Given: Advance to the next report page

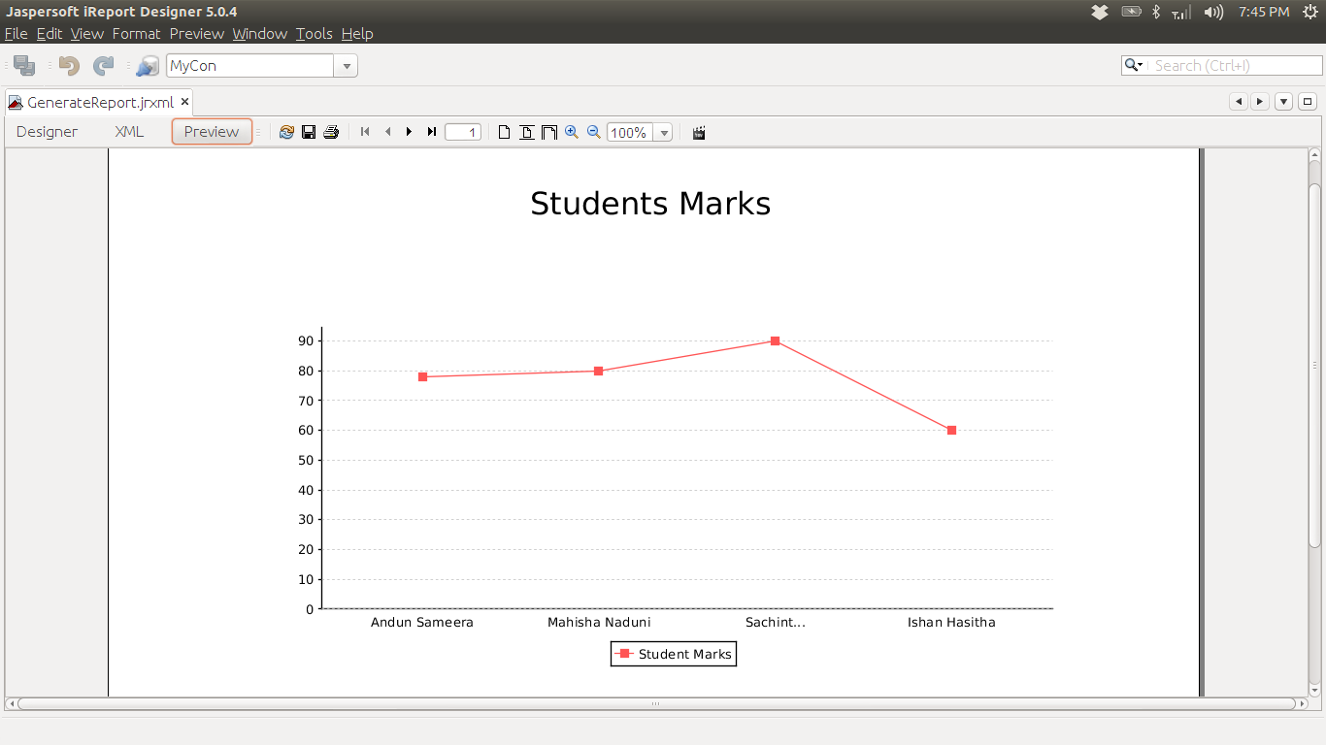Looking at the screenshot, I should 409,132.
